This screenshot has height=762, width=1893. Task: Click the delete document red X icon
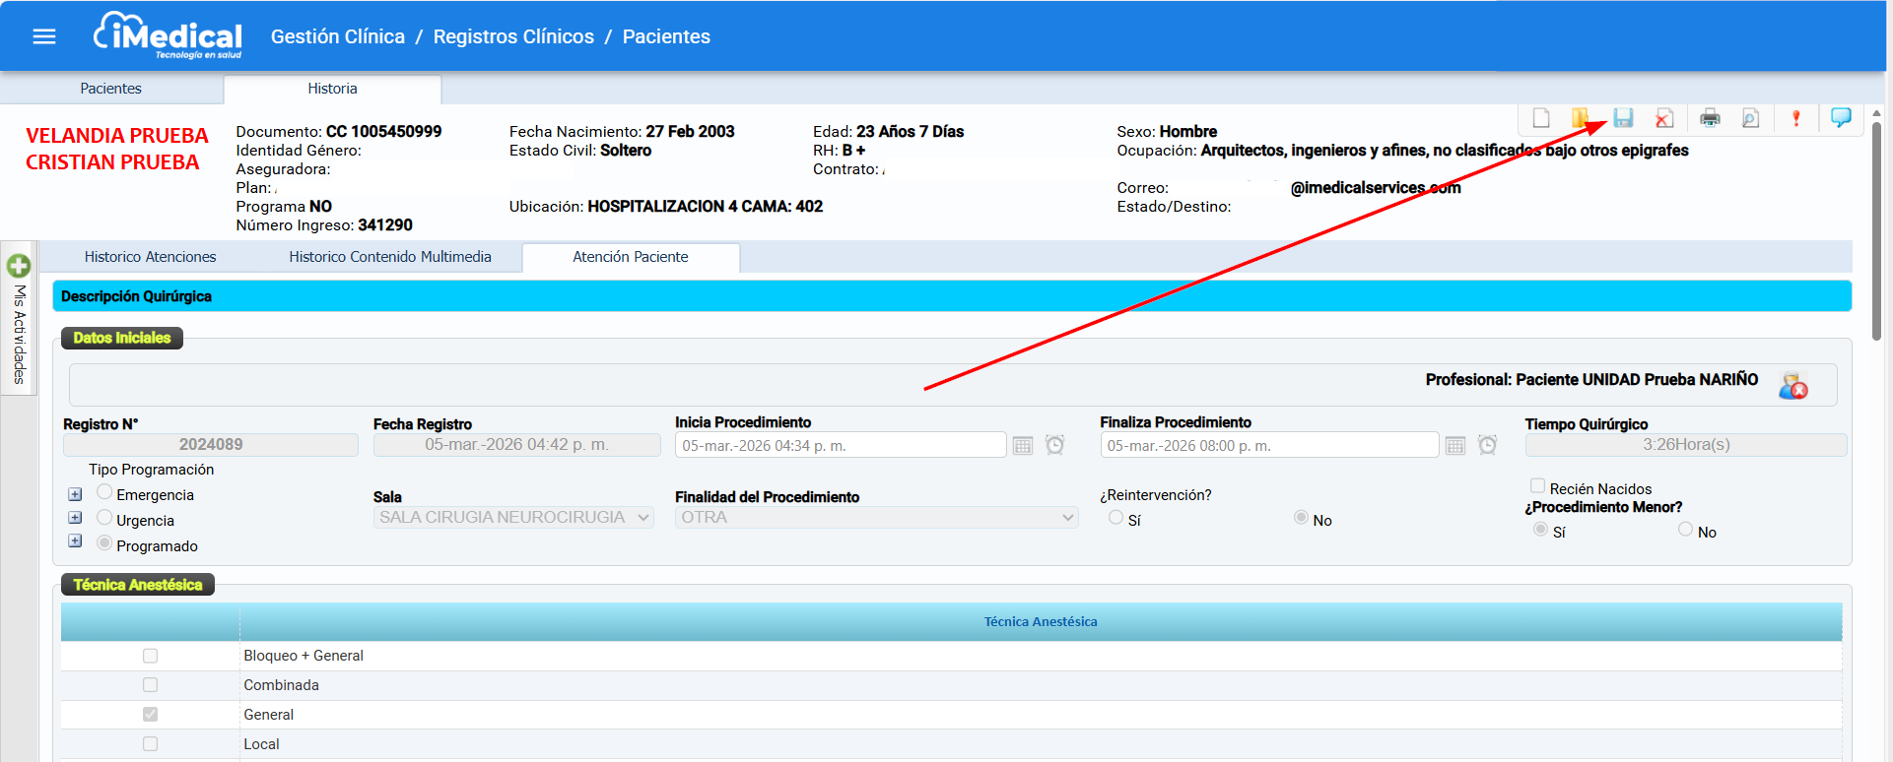[x=1663, y=119]
